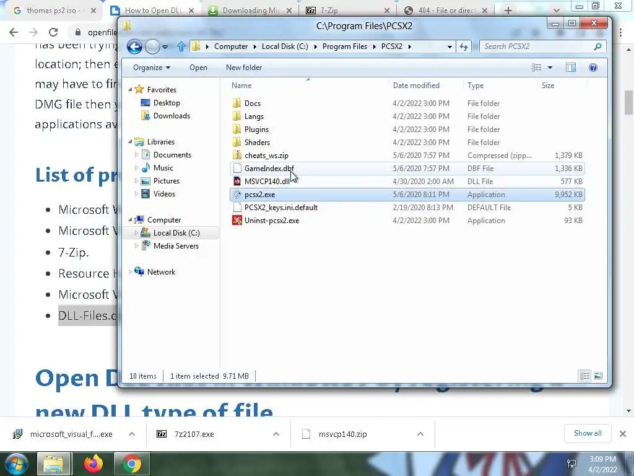
Task: Sort files by Type column header
Action: tap(475, 86)
